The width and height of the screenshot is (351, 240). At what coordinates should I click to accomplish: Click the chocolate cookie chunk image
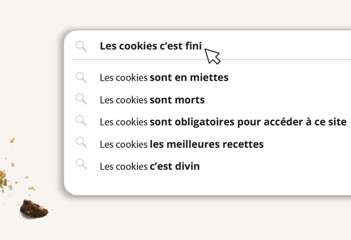tap(34, 208)
